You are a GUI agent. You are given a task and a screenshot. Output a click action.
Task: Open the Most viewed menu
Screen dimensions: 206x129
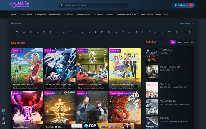tap(26, 15)
